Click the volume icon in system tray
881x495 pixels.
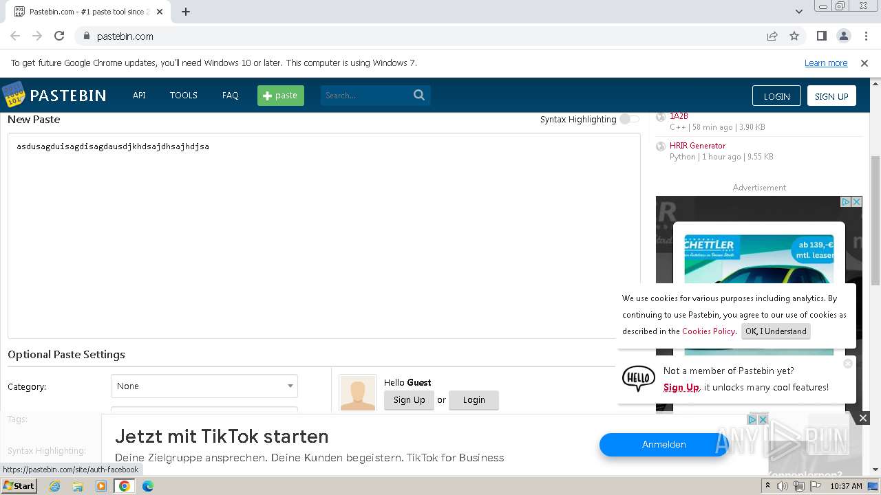click(x=783, y=486)
